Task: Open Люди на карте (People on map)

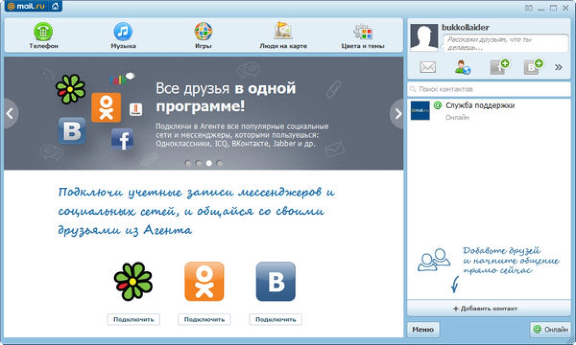Action: [283, 36]
